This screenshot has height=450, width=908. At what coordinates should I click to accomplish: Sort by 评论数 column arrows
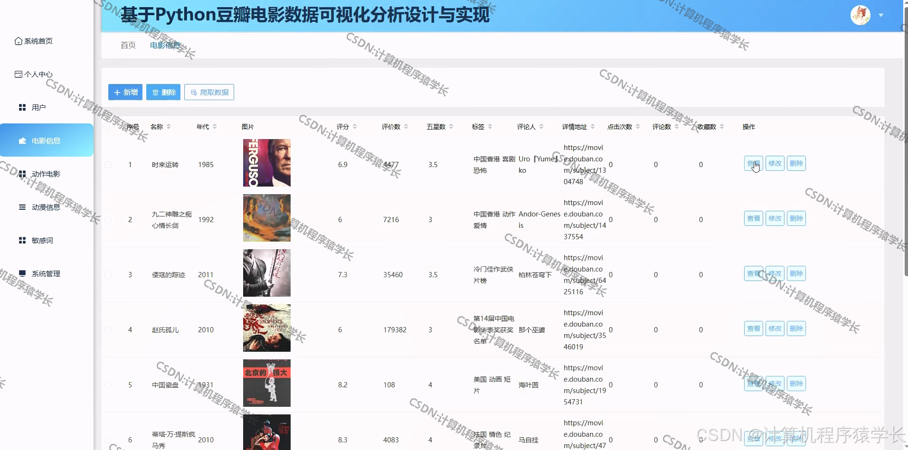pyautogui.click(x=677, y=127)
